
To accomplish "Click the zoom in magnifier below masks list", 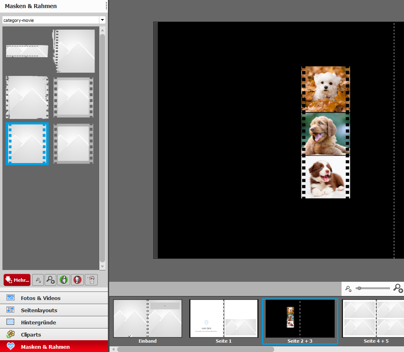I will (50, 280).
